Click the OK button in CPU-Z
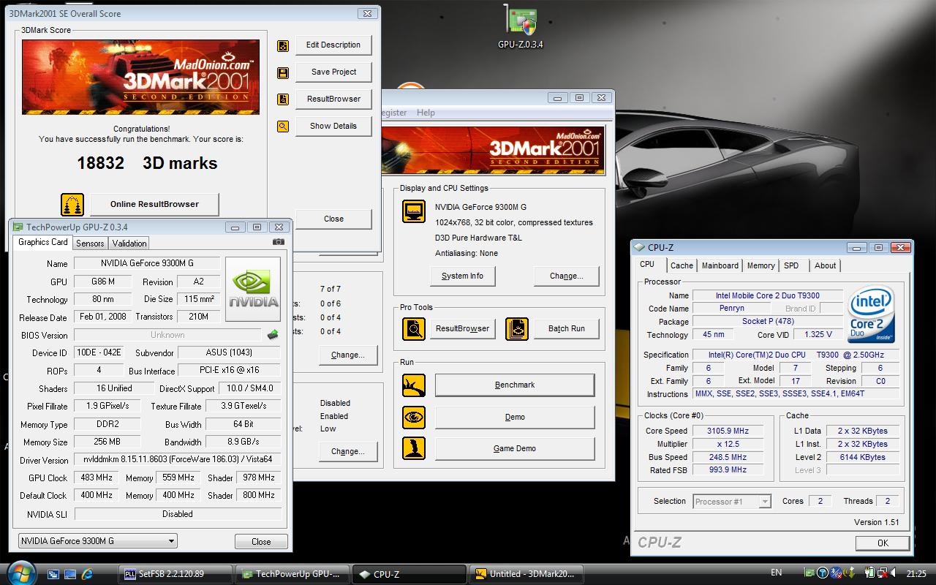936x585 pixels. point(883,543)
